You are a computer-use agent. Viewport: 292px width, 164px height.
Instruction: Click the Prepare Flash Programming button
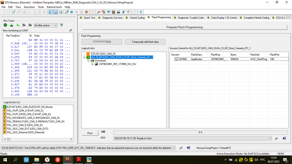point(184,27)
